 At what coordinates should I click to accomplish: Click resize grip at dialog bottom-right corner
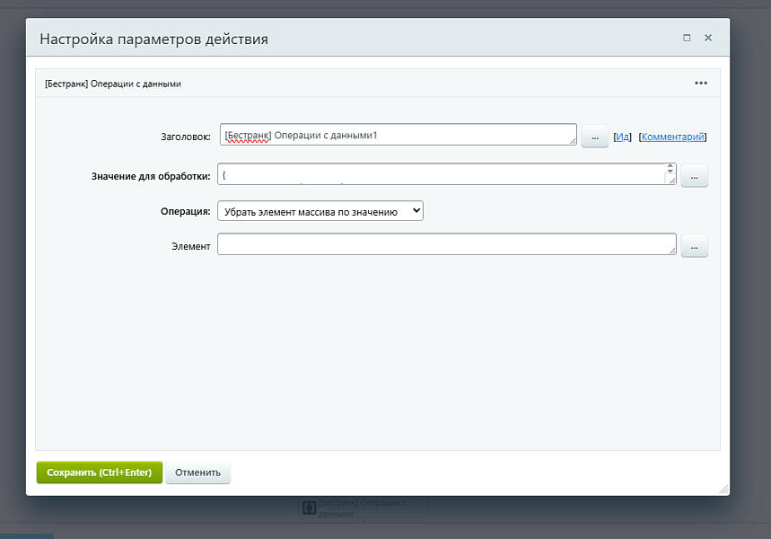pos(723,489)
